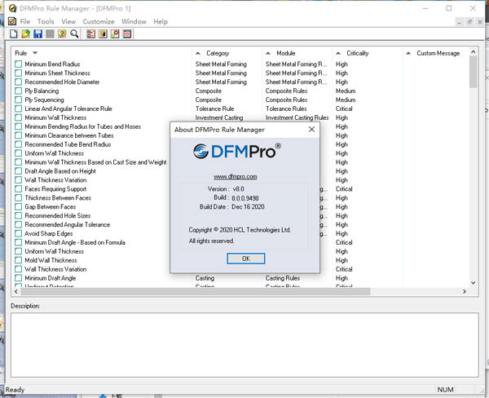Click the Open folder toolbar icon
489x398 pixels.
[x=25, y=34]
